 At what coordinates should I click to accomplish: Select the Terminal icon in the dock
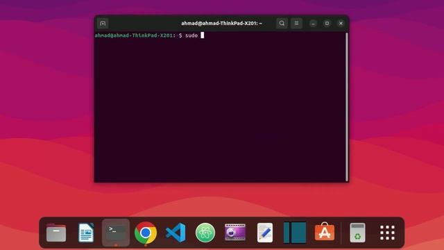tap(116, 233)
